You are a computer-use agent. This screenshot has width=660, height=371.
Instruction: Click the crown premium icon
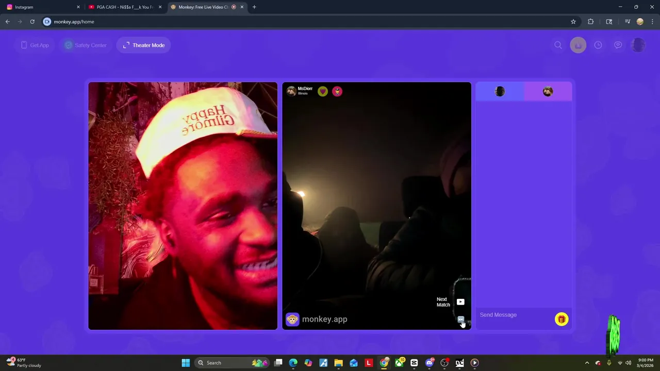point(578,45)
